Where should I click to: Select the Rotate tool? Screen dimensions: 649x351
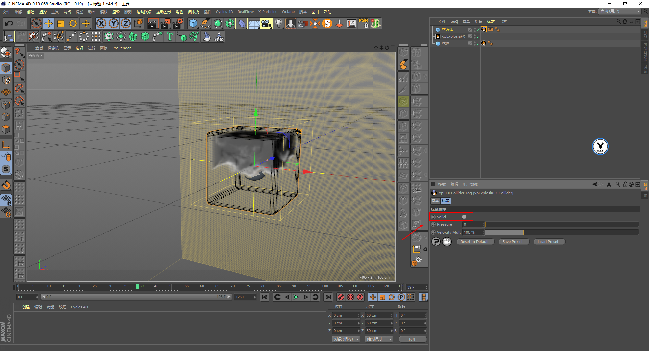point(73,23)
